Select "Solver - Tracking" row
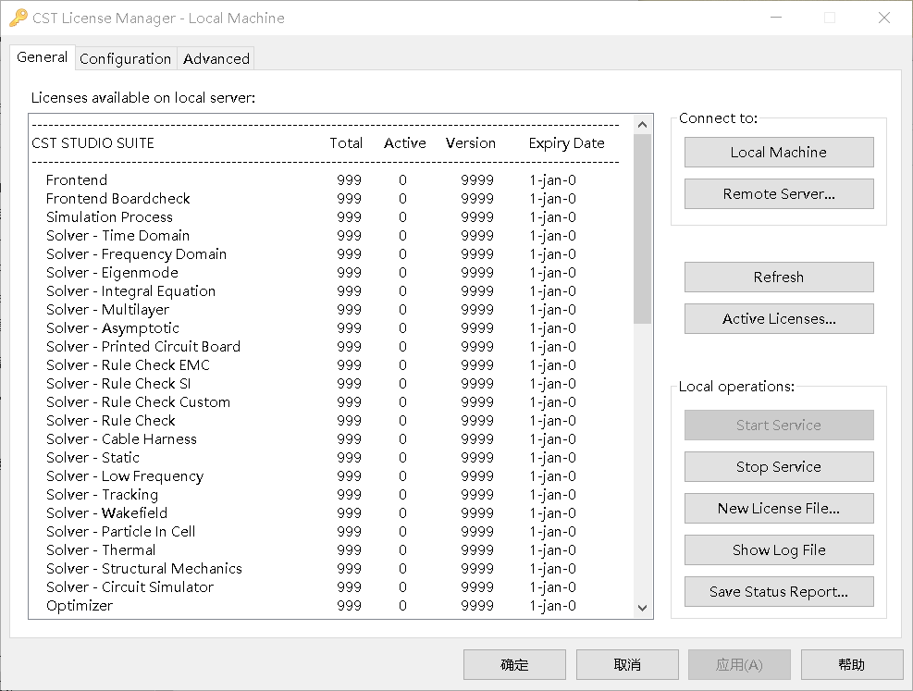Image resolution: width=913 pixels, height=691 pixels. [311, 495]
